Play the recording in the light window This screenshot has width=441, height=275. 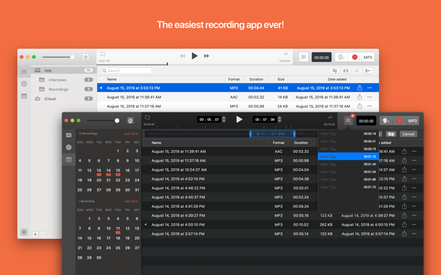(195, 56)
